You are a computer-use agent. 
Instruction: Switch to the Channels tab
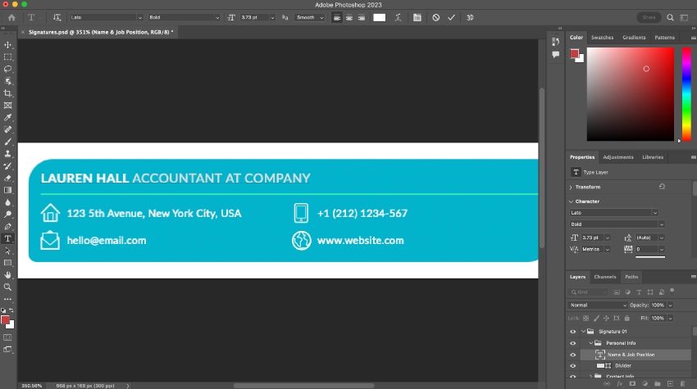click(605, 277)
